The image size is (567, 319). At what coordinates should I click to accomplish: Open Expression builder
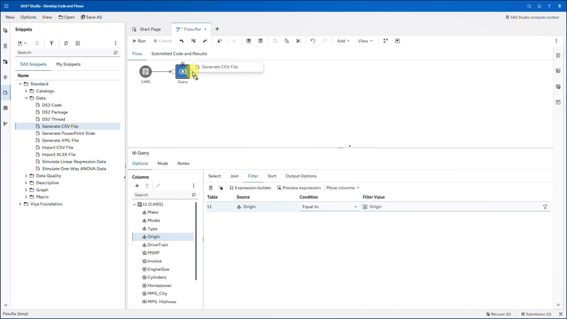[250, 188]
